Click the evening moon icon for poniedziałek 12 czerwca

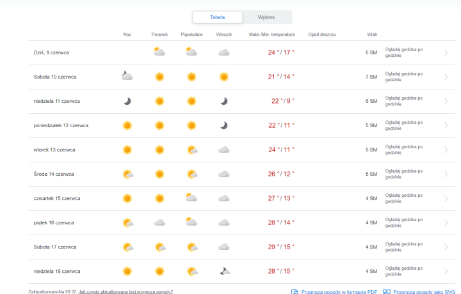pos(223,125)
